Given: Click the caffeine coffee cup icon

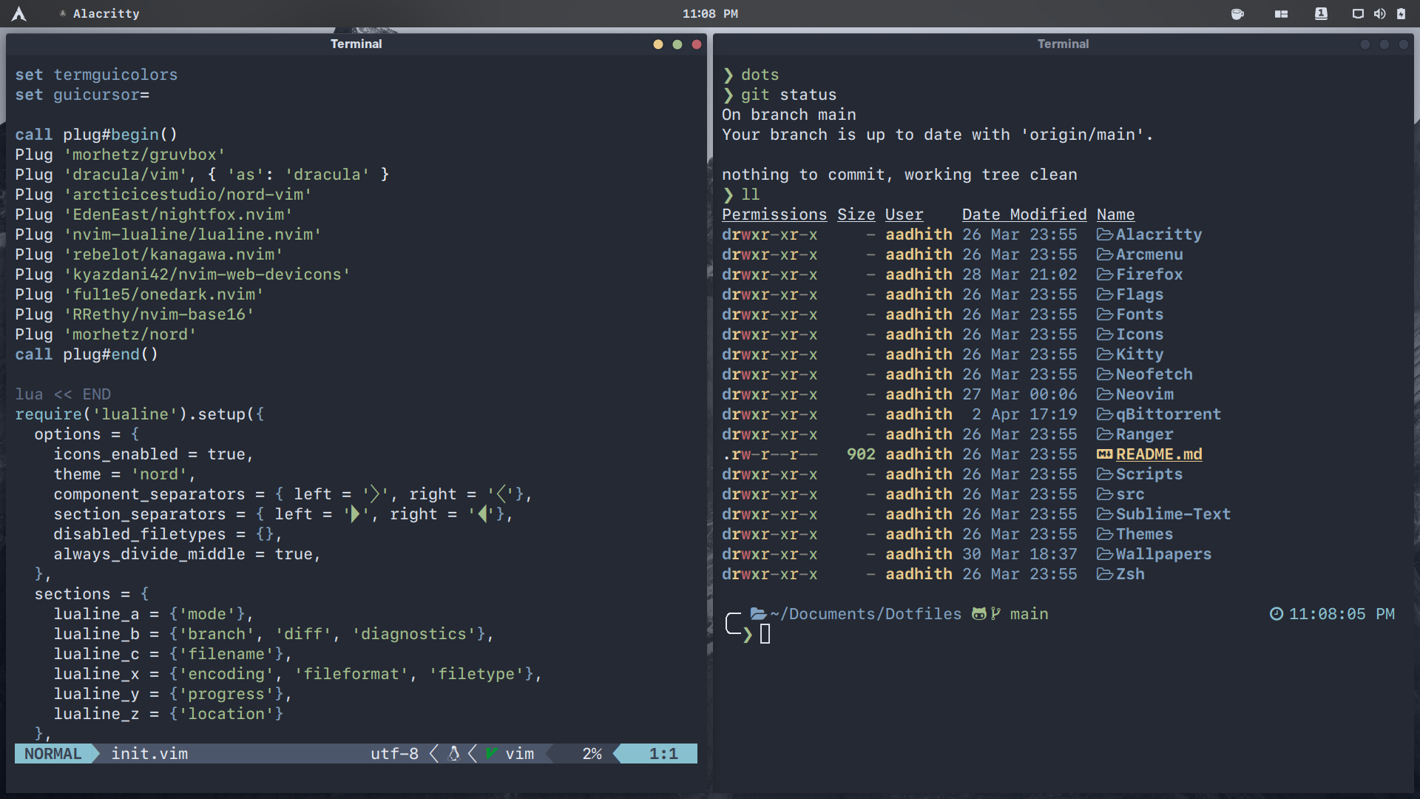Looking at the screenshot, I should tap(1237, 13).
